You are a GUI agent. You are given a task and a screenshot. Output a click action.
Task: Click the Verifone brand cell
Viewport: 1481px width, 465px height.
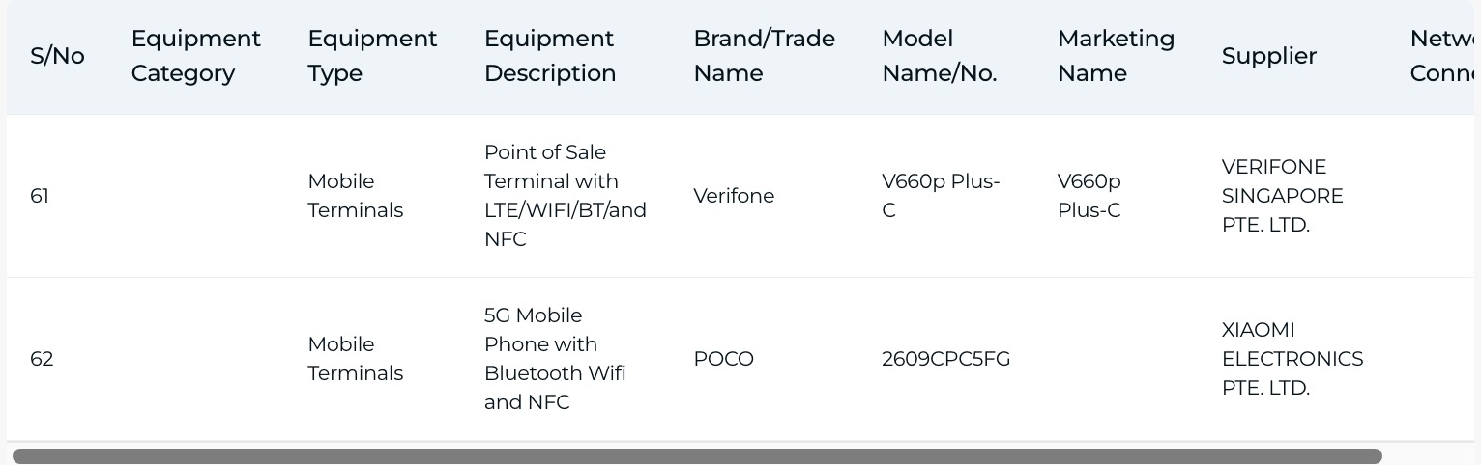pos(734,196)
